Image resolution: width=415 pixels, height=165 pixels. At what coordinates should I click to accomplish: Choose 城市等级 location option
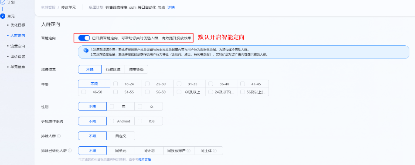(x=136, y=69)
